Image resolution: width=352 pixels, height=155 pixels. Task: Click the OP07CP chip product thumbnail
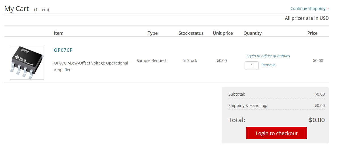tap(27, 63)
